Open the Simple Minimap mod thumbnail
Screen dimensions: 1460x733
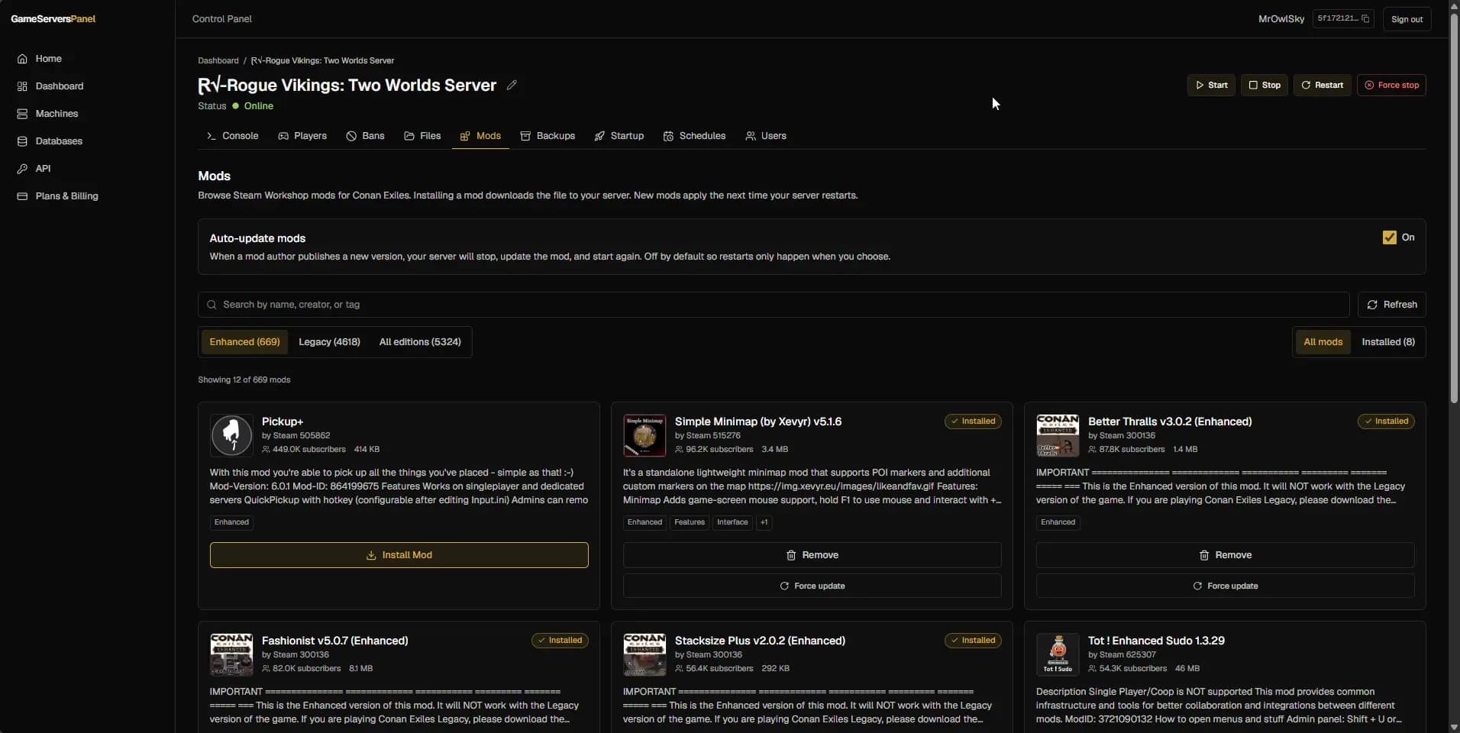coord(644,435)
